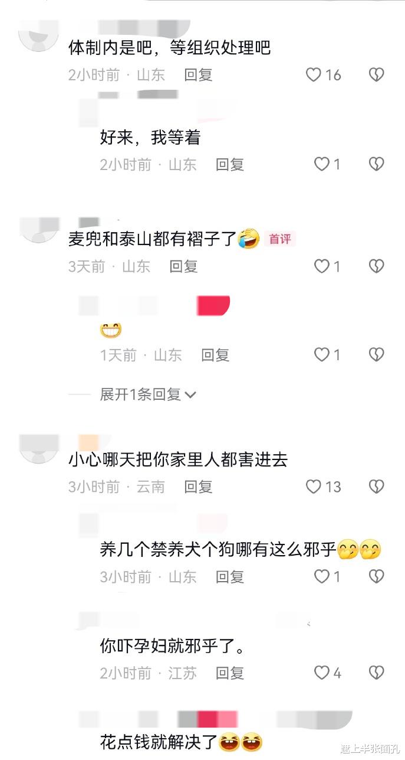This screenshot has width=405, height=760.
Task: Like the reply '好来，我等着'
Action: tap(321, 164)
